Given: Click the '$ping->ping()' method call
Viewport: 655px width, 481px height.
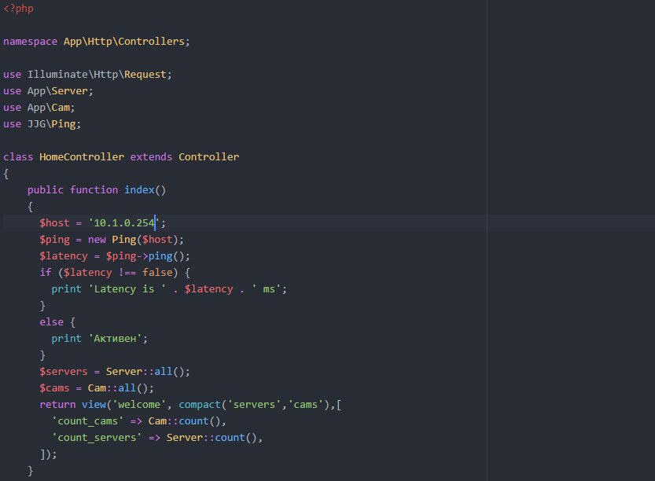Looking at the screenshot, I should click(145, 256).
